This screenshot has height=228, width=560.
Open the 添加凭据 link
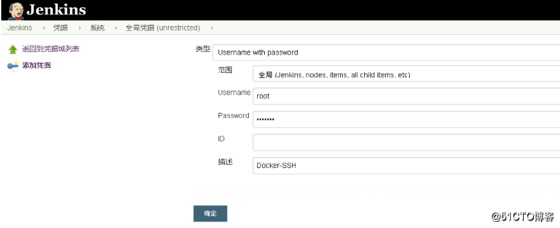pyautogui.click(x=37, y=65)
